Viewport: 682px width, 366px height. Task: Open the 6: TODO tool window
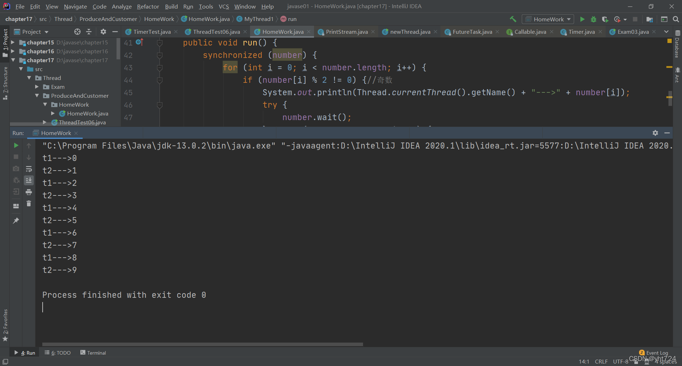(x=58, y=352)
